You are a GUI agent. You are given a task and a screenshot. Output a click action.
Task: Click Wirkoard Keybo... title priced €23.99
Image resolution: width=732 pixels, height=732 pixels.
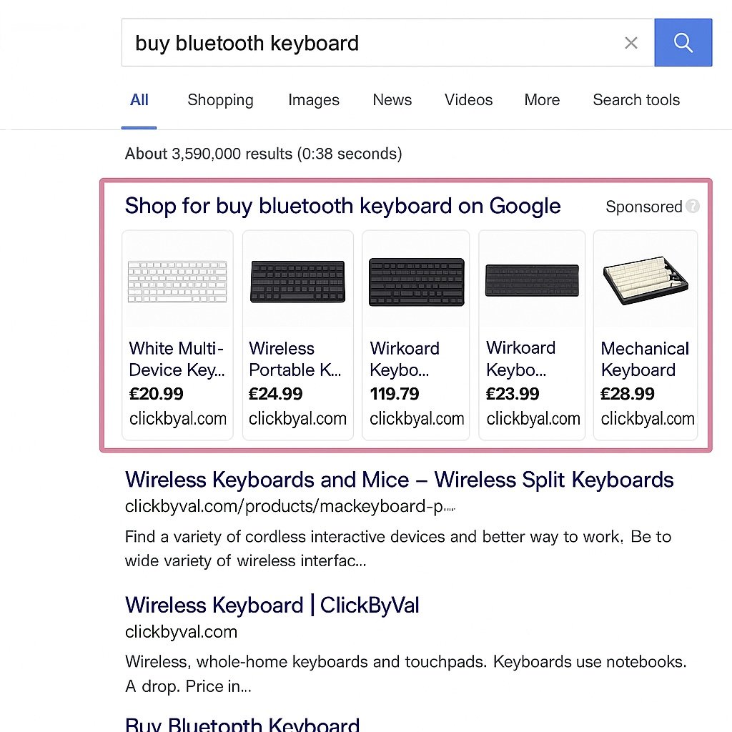(521, 359)
